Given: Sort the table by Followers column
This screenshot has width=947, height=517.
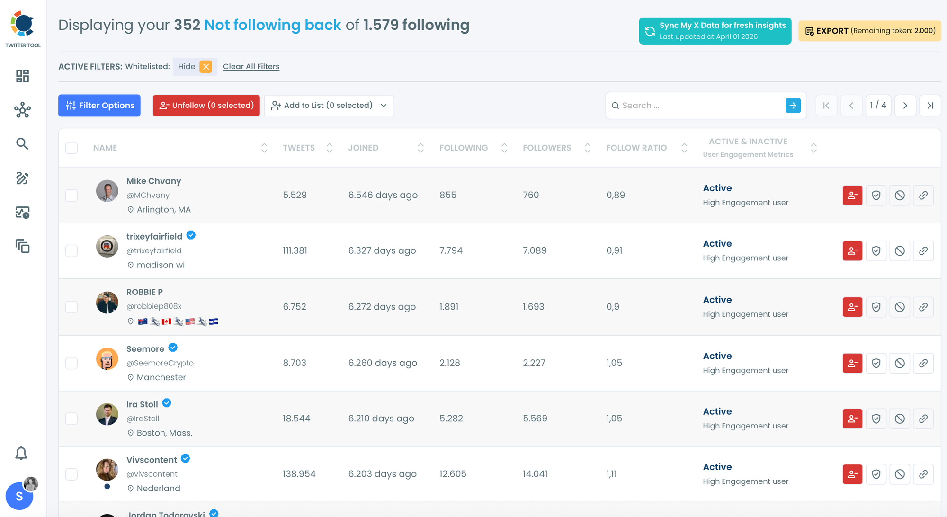Looking at the screenshot, I should click(x=587, y=148).
